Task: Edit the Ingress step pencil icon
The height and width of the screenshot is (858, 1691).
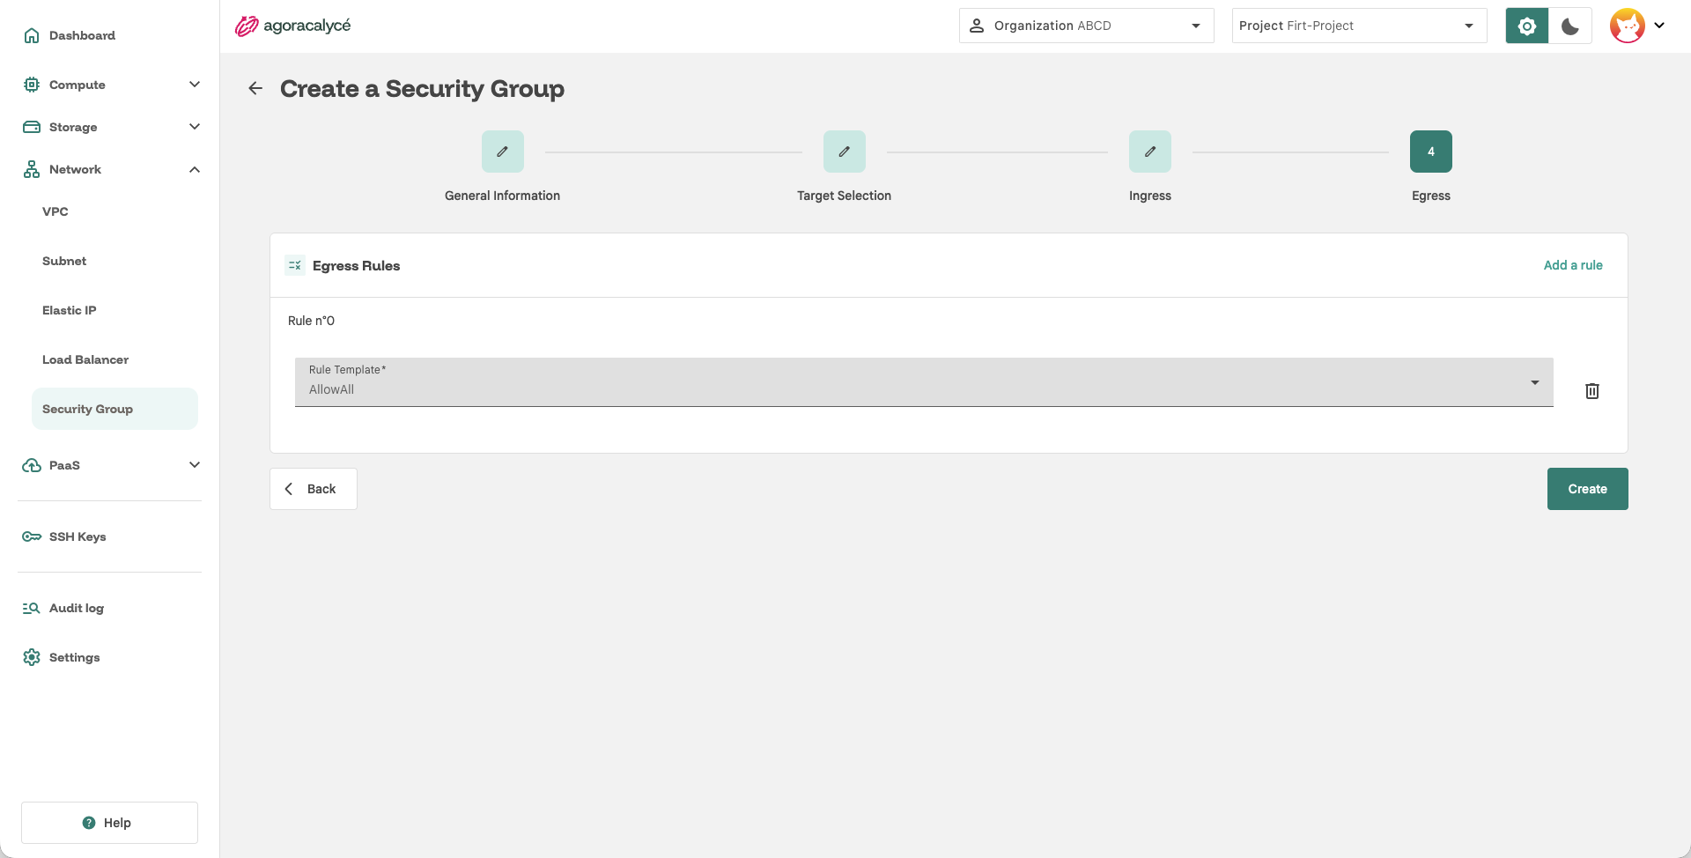Action: (1150, 152)
